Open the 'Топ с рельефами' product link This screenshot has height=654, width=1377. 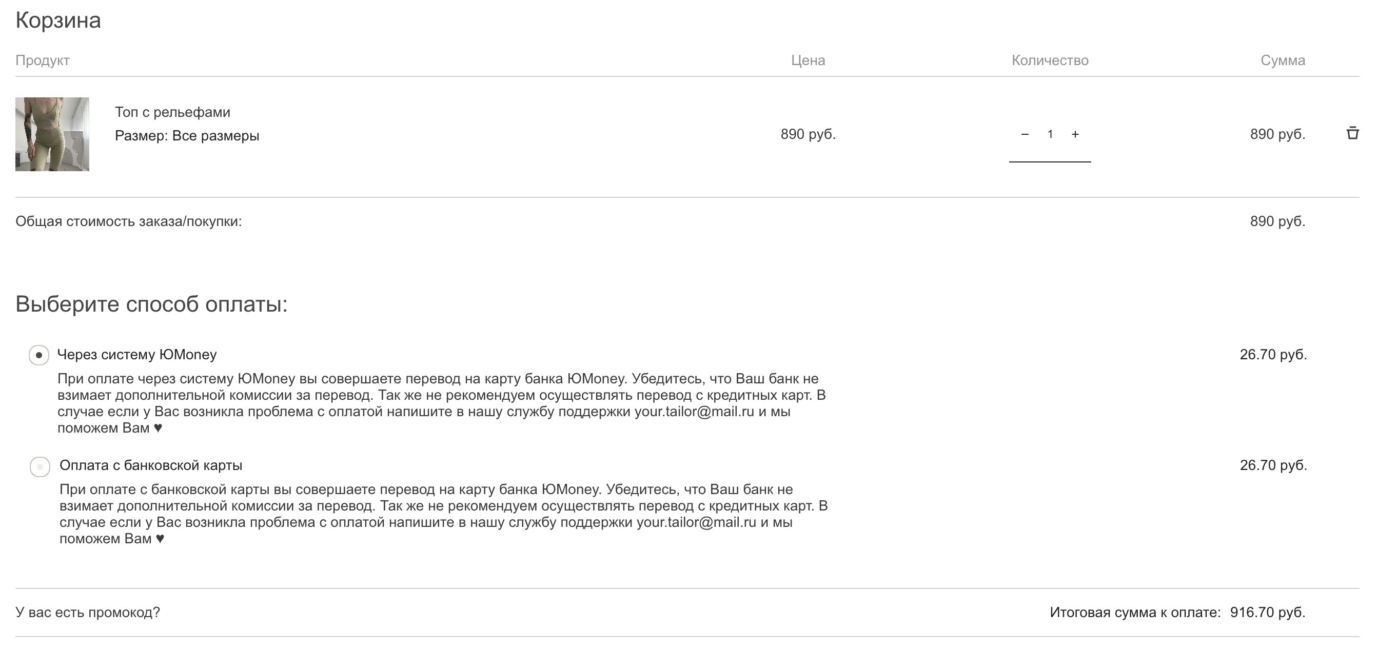pyautogui.click(x=173, y=112)
